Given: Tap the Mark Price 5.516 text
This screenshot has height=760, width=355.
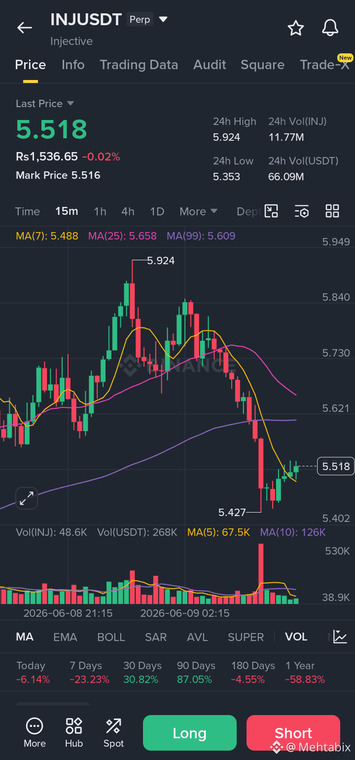Looking at the screenshot, I should (x=58, y=175).
